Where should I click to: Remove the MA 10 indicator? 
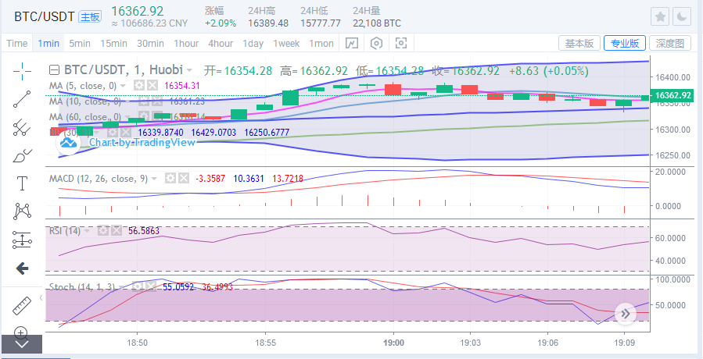156,101
